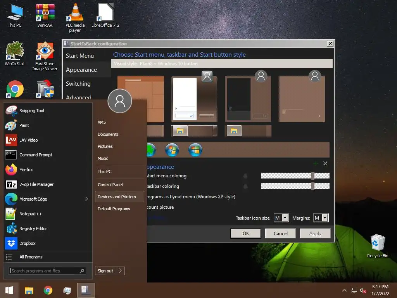Screen dimensions: 397x298
Task: Open Margins dropdown
Action: (x=321, y=218)
